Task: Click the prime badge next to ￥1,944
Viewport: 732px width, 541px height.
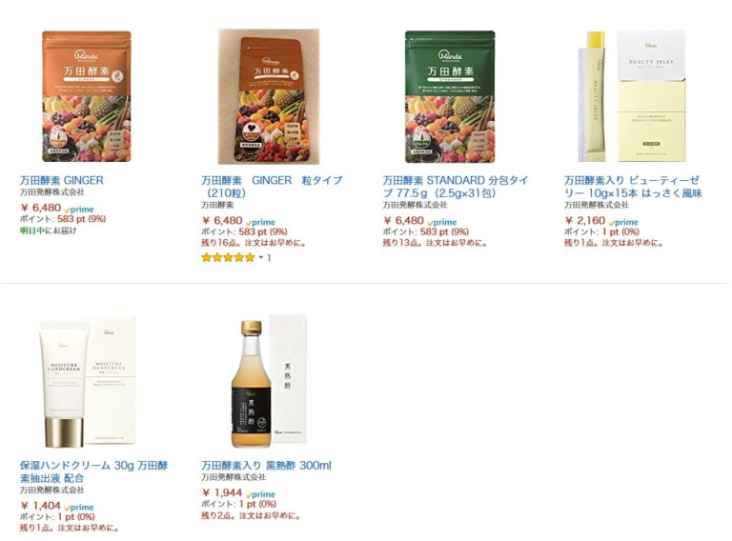Action: (x=260, y=494)
